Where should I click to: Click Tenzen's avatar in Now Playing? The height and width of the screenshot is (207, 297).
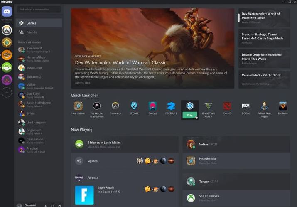191,181
